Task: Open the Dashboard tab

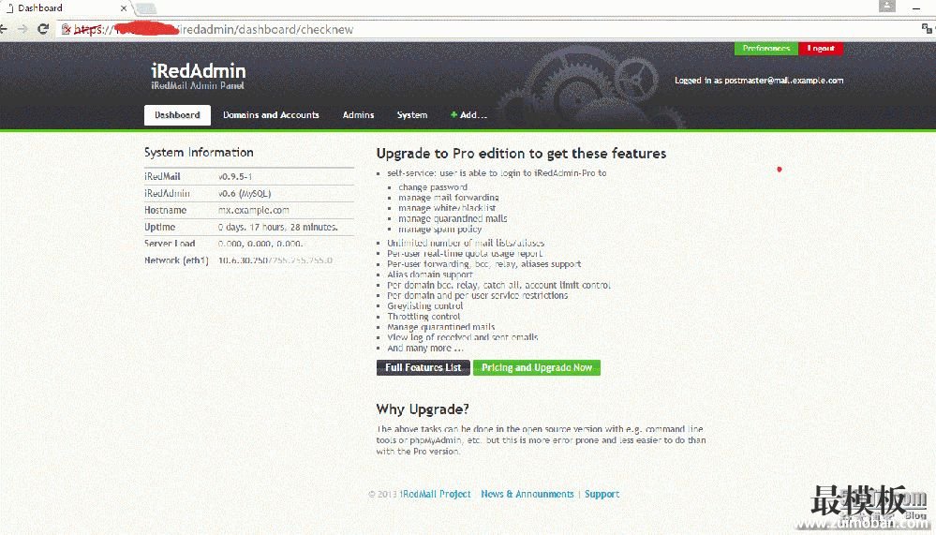Action: pyautogui.click(x=177, y=115)
